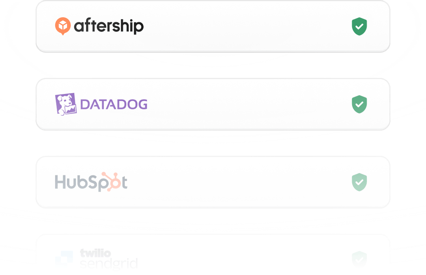
Task: Click the faded "twilio" word
Action: (95, 253)
